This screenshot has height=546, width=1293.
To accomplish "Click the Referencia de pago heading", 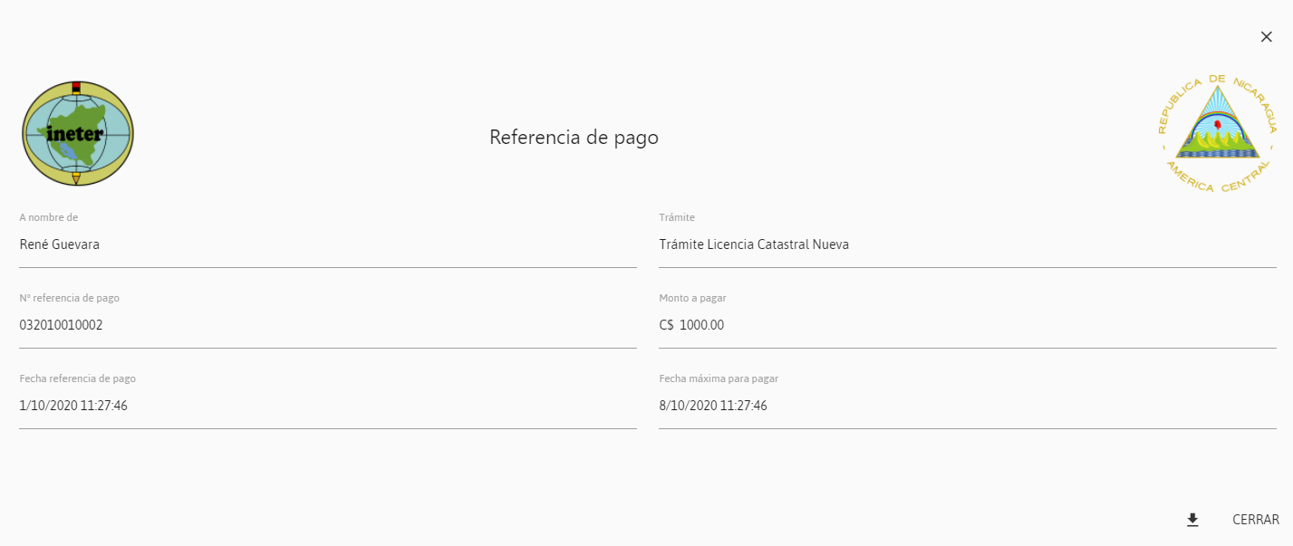I will [x=574, y=138].
